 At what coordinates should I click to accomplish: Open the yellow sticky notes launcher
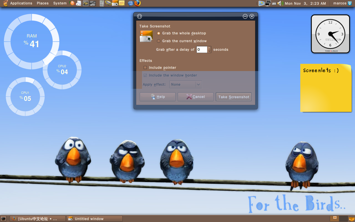(121, 3)
